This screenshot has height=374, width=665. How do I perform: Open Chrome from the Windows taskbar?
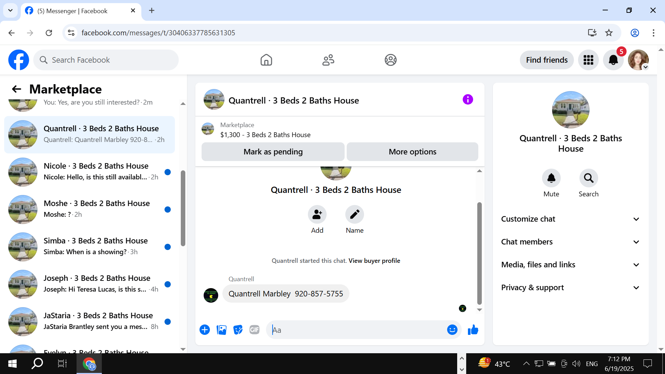(x=89, y=364)
